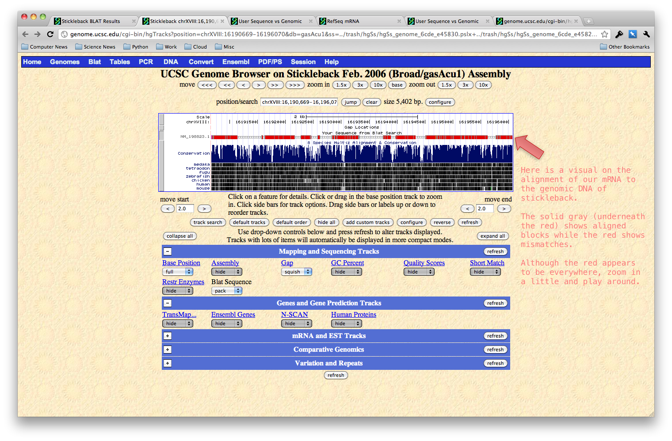Go forward with browser forward arrow
Image resolution: width=672 pixels, height=441 pixels.
tap(38, 34)
